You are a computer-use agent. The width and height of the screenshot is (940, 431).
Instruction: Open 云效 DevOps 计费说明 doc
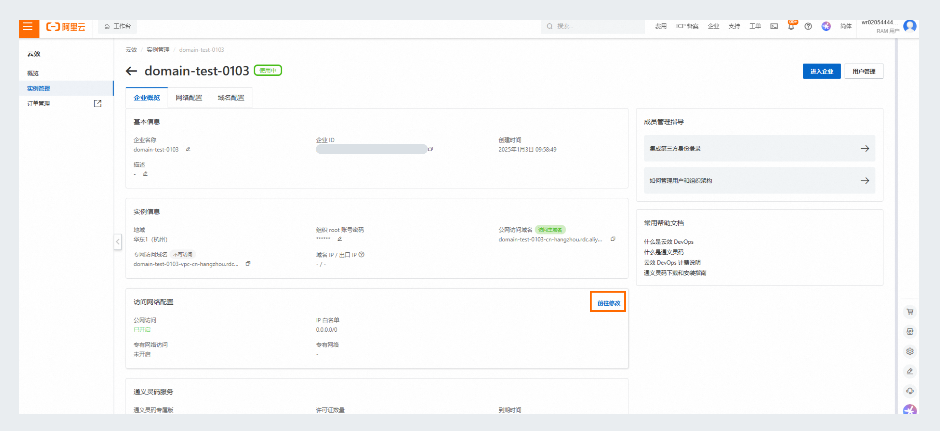pos(672,263)
